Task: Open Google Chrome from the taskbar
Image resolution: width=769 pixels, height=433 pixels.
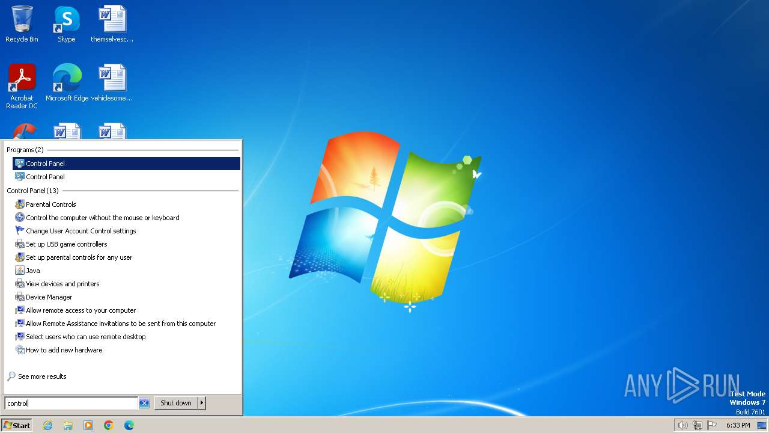Action: pos(109,425)
